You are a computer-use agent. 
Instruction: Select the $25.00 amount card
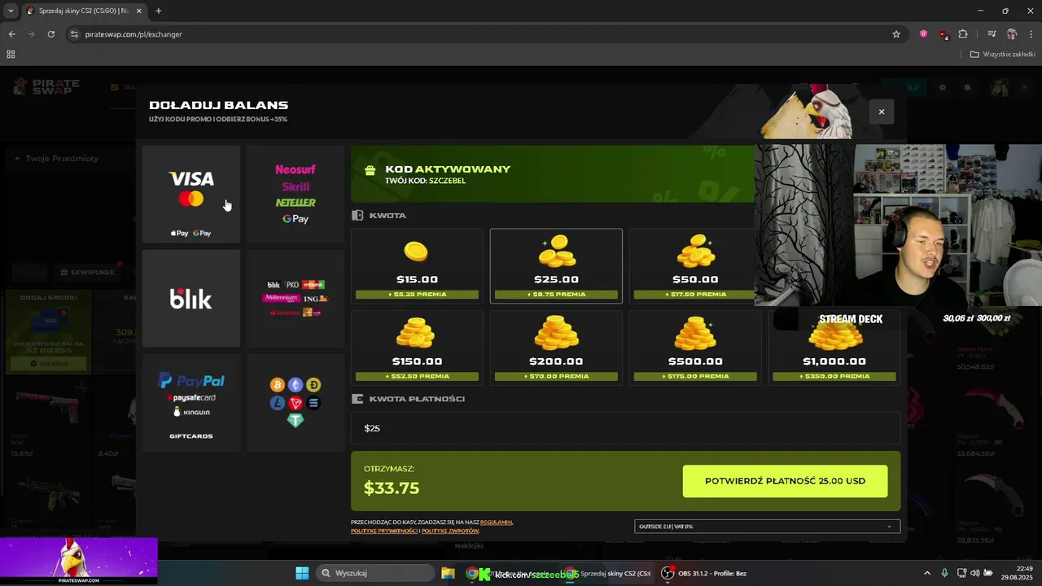click(x=556, y=265)
